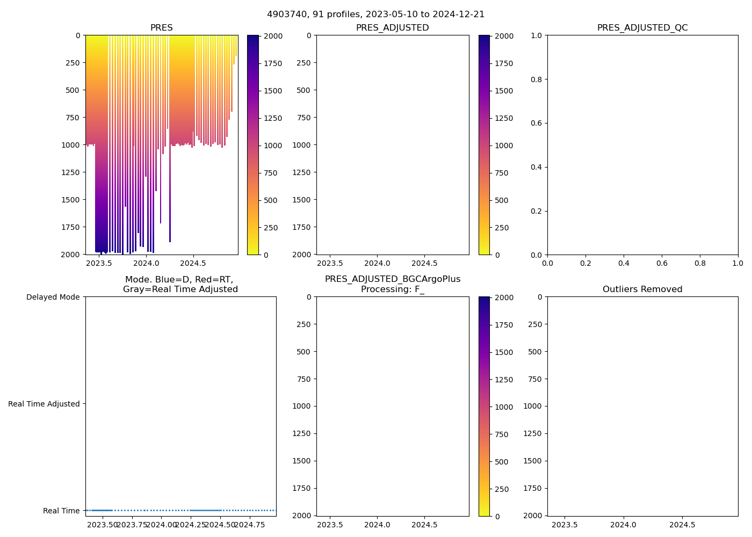
Task: Click inside the empty PRES_ADJUSTED_QC plot area
Action: (x=642, y=145)
